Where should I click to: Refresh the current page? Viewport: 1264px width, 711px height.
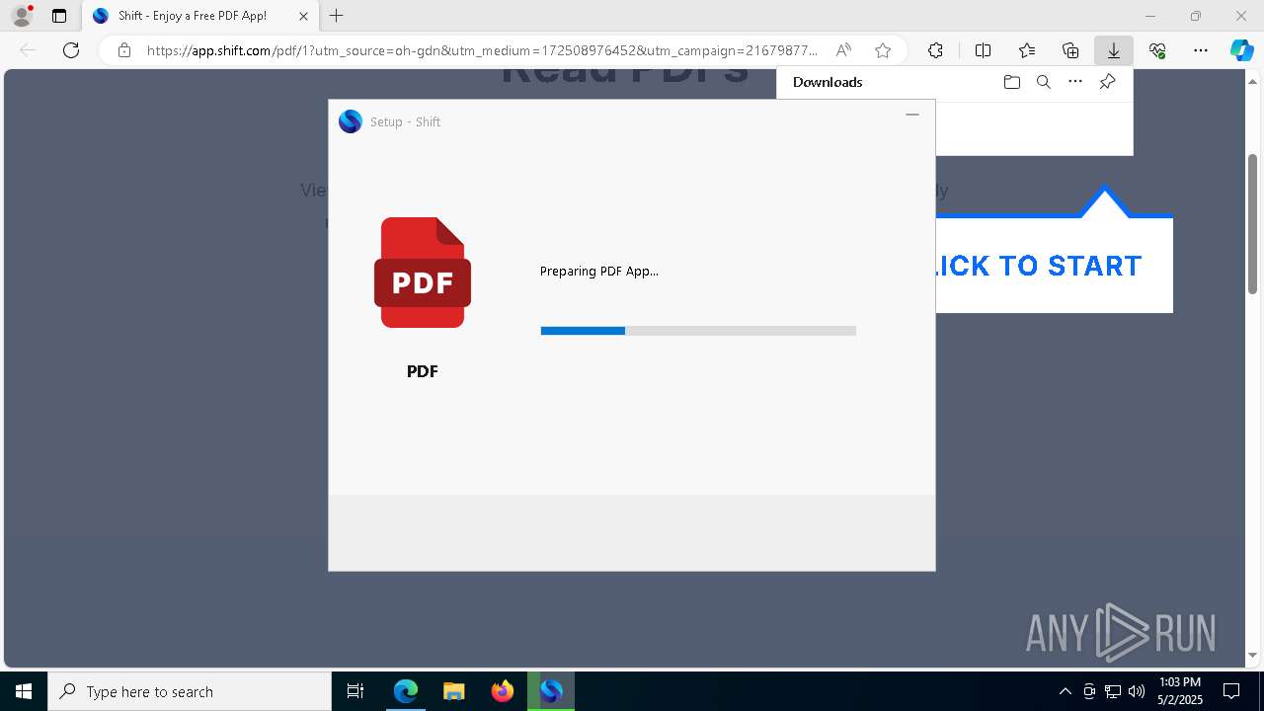click(x=71, y=50)
